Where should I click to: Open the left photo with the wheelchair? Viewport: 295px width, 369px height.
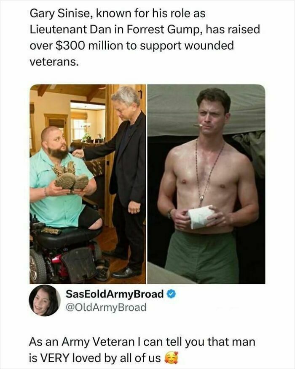tap(88, 184)
